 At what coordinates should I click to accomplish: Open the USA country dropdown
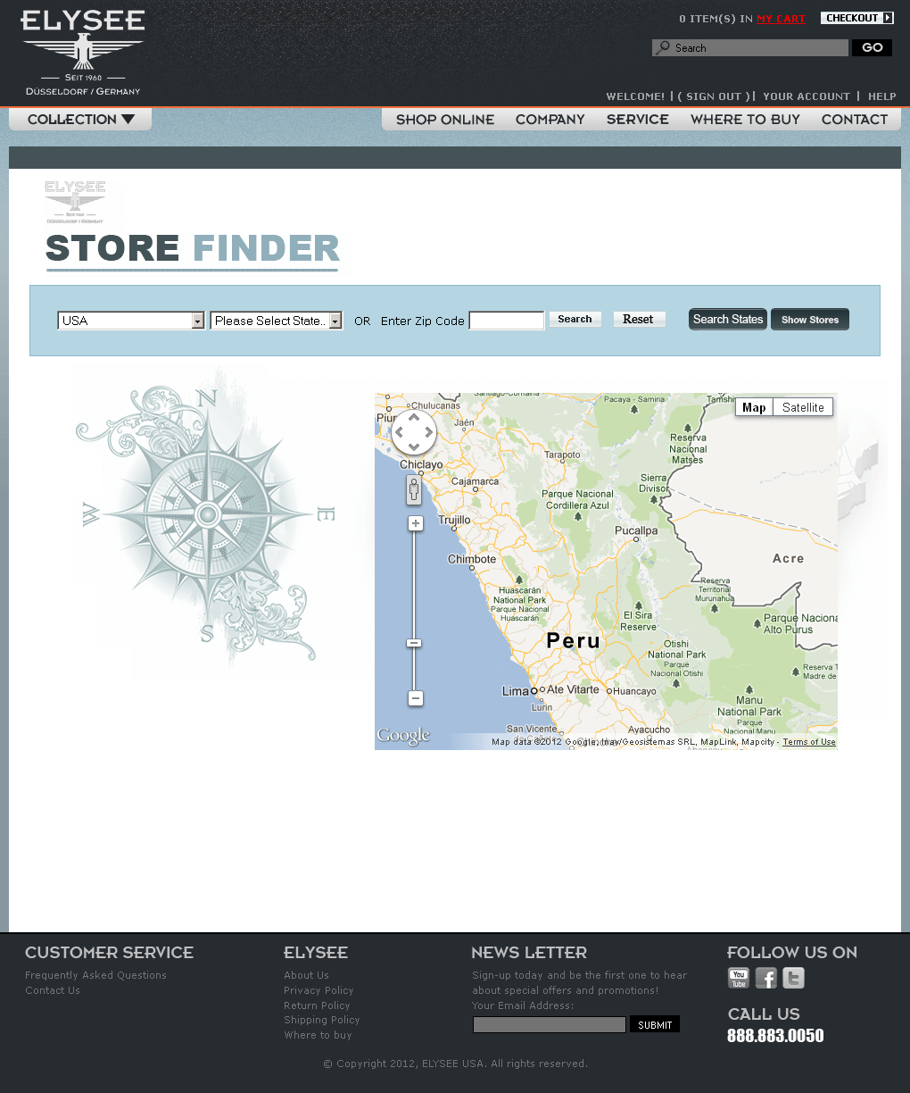click(x=131, y=321)
